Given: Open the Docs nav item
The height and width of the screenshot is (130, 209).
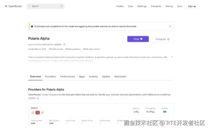Looking at the screenshot, I should tap(180, 6).
